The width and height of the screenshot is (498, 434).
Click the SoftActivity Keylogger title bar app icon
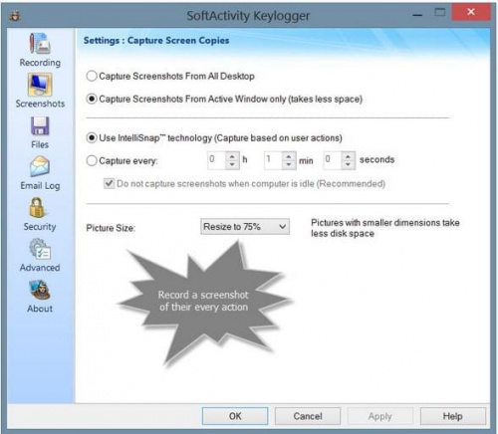(x=15, y=15)
